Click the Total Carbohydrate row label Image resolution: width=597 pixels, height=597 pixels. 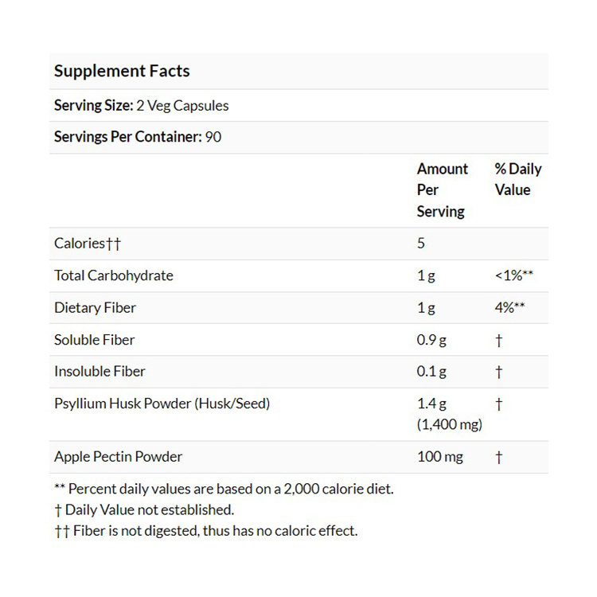click(113, 275)
